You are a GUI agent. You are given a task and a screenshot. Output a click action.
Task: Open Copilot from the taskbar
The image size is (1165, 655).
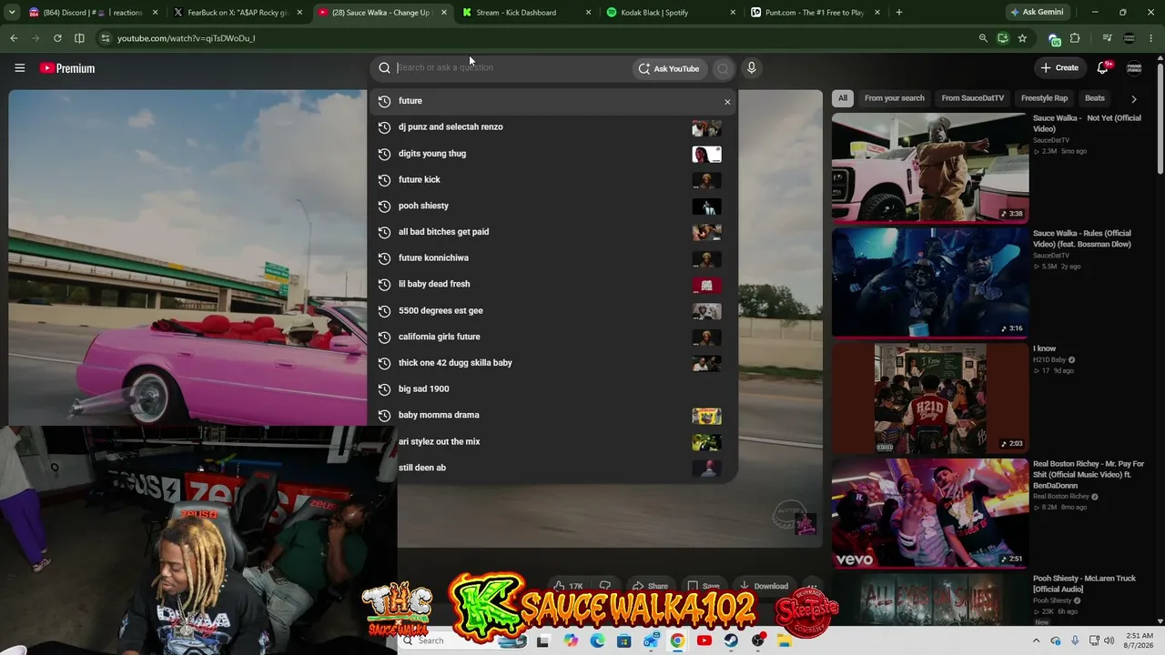571,640
